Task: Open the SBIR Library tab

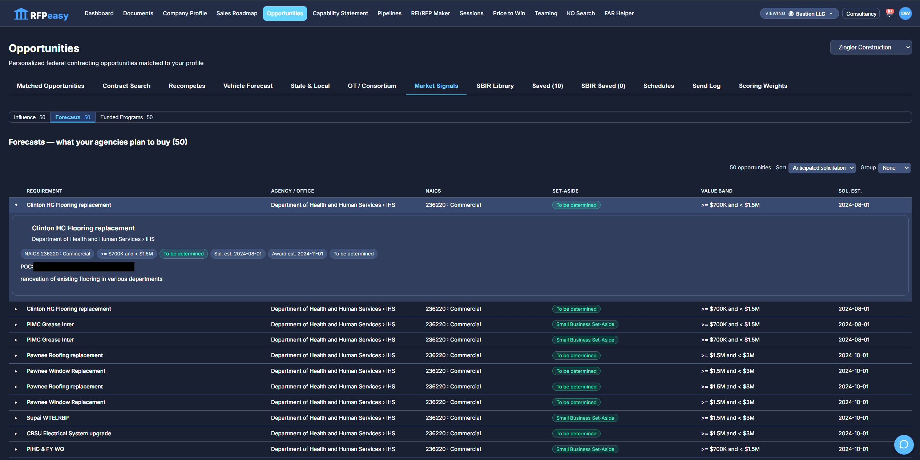Action: (x=495, y=86)
